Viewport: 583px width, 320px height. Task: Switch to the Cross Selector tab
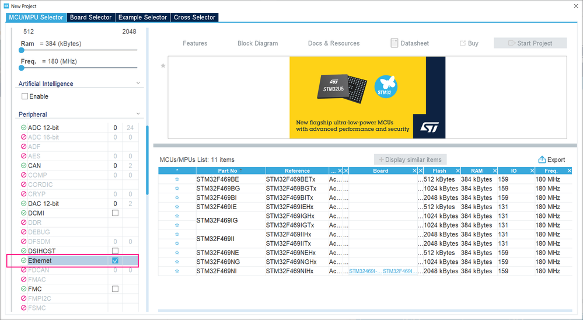click(194, 18)
